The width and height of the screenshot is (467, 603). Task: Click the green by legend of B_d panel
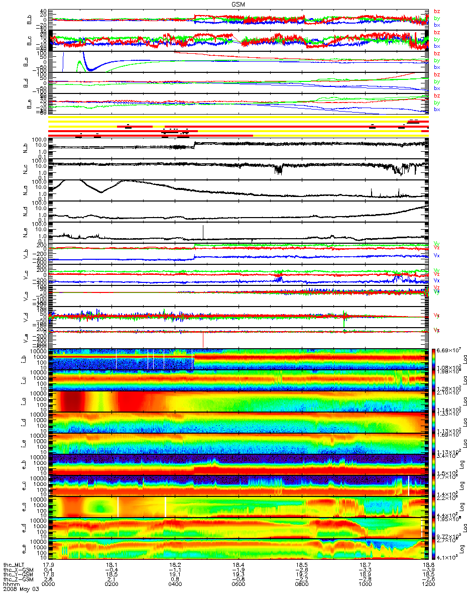pyautogui.click(x=437, y=81)
